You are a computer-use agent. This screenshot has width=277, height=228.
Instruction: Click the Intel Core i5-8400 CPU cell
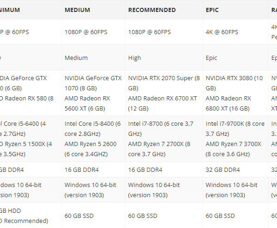tap(94, 139)
